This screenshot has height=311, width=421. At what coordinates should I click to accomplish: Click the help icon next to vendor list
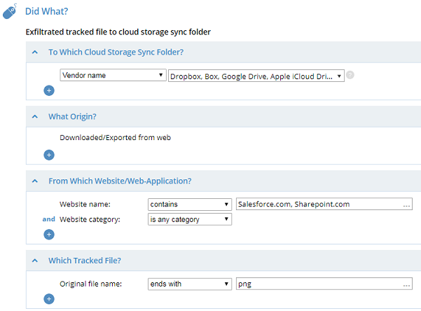pos(350,75)
